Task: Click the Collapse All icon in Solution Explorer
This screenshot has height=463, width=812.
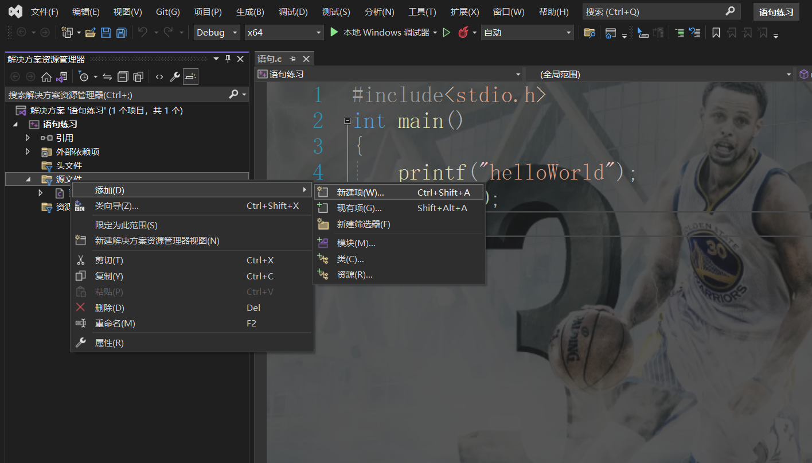Action: coord(123,77)
